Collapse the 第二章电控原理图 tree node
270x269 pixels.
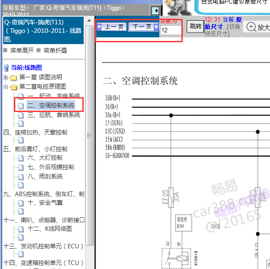click(x=5, y=87)
